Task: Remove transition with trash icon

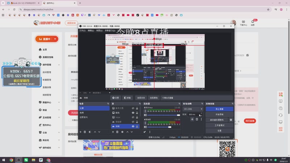Action: [197, 120]
